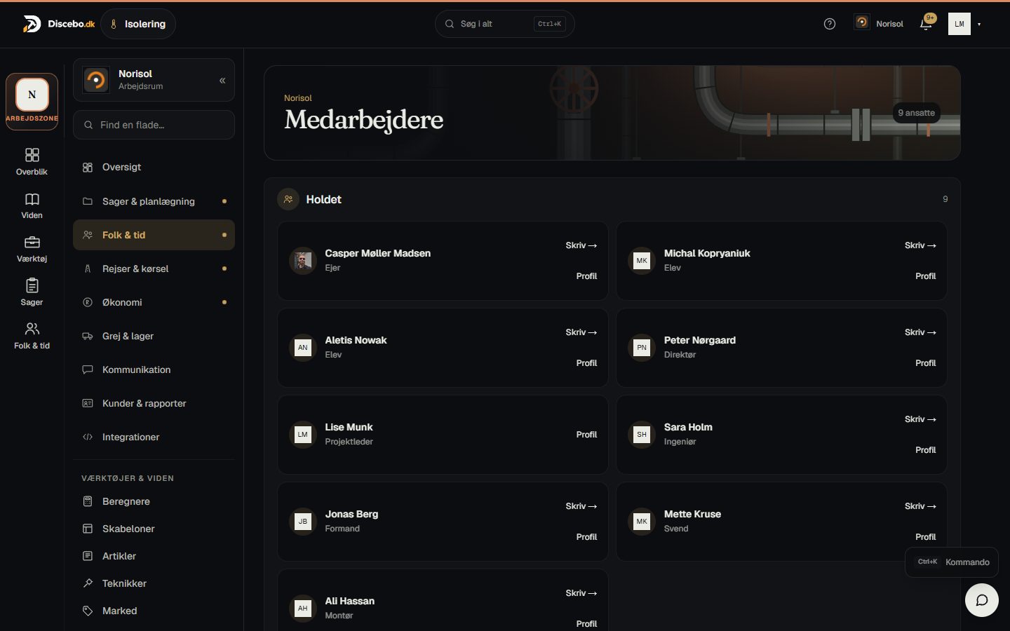Open Kunder & rapporter section
Image resolution: width=1010 pixels, height=631 pixels.
click(x=154, y=403)
